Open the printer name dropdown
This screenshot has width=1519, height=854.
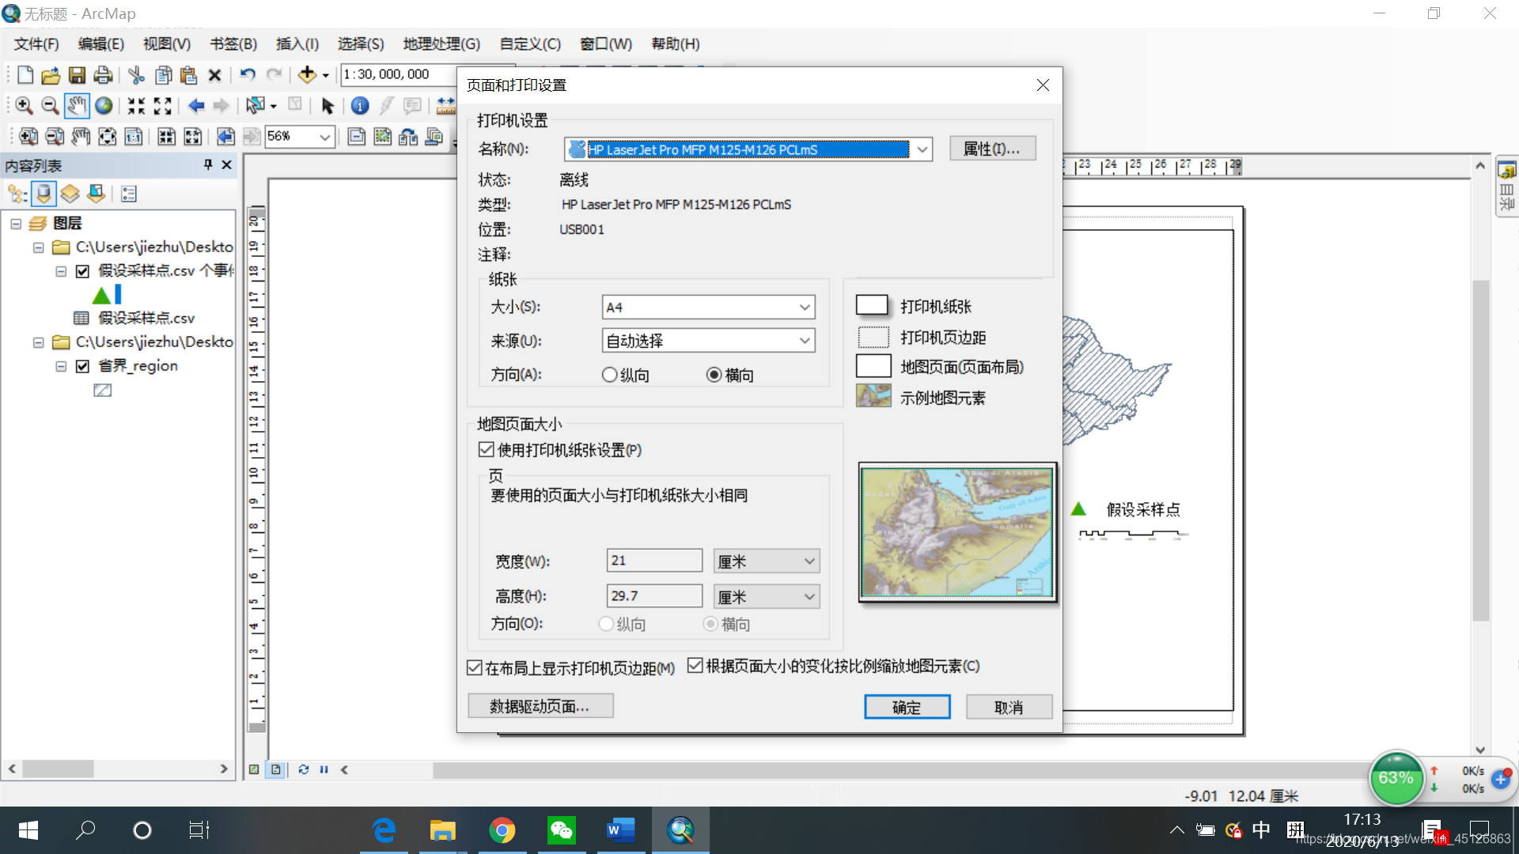(922, 149)
